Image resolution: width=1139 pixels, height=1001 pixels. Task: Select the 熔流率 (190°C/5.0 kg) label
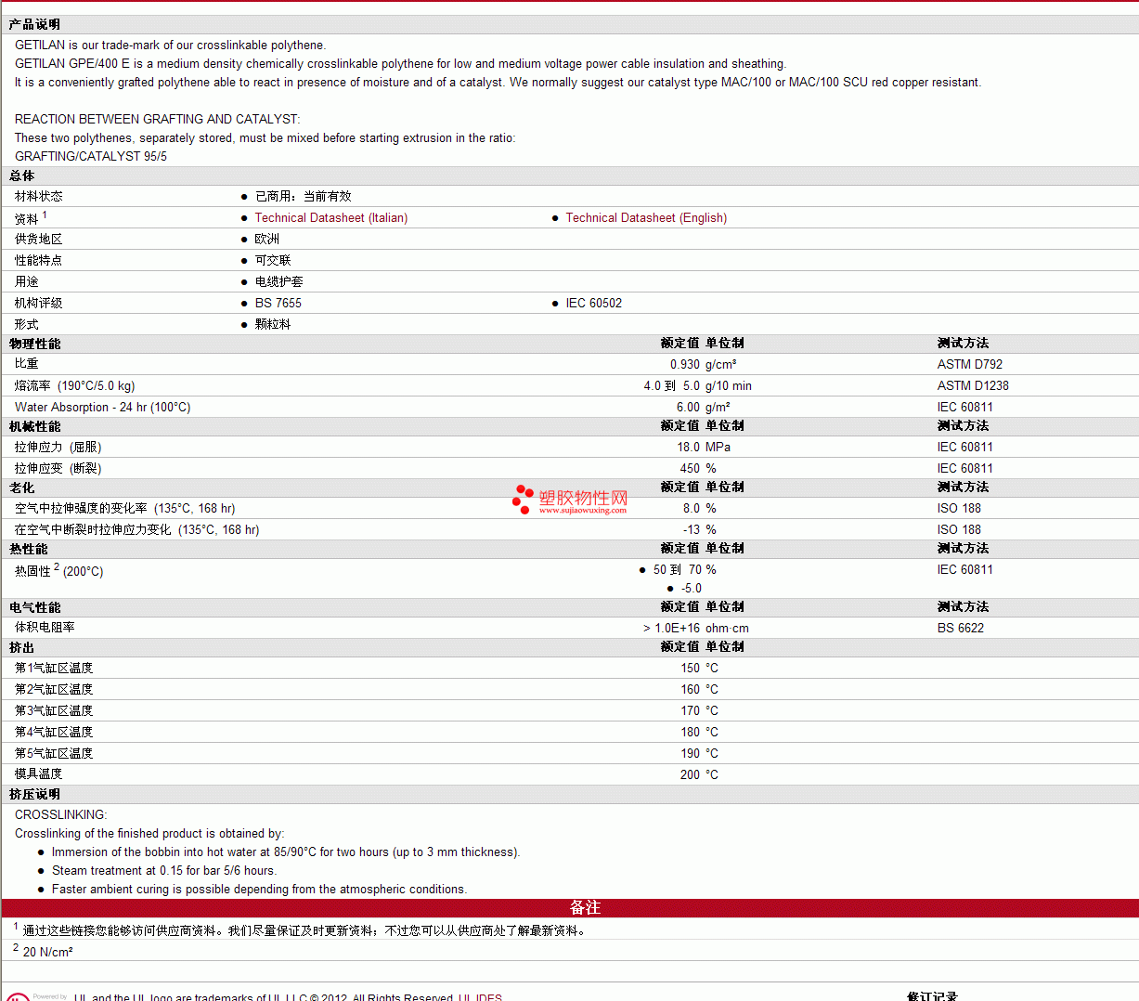(x=75, y=386)
